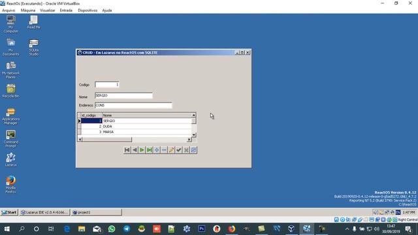The image size is (418, 235).
Task: Click the Codigo input field
Action: click(x=107, y=84)
